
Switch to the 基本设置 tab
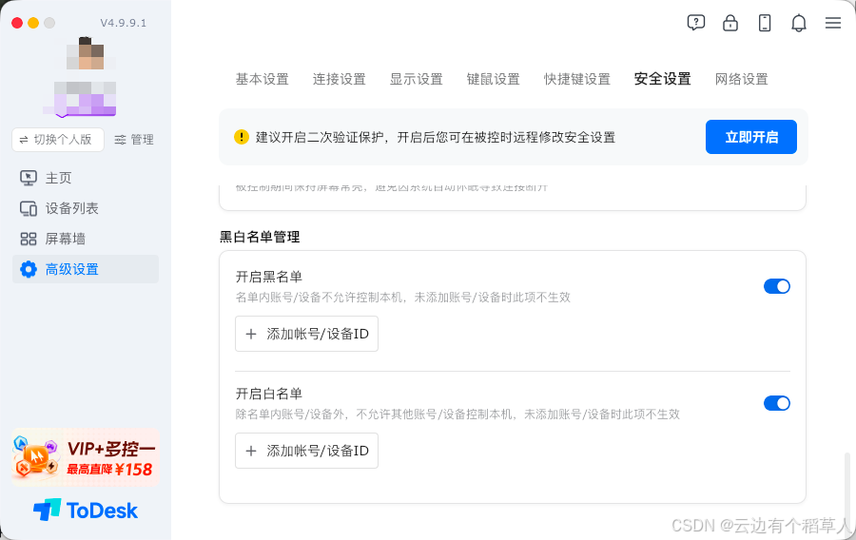coord(263,79)
